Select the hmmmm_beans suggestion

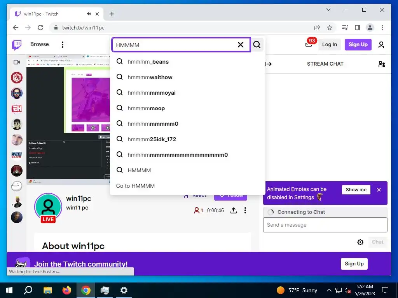[188, 62]
